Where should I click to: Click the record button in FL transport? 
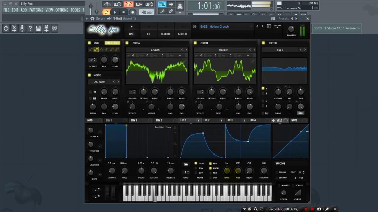133,12
